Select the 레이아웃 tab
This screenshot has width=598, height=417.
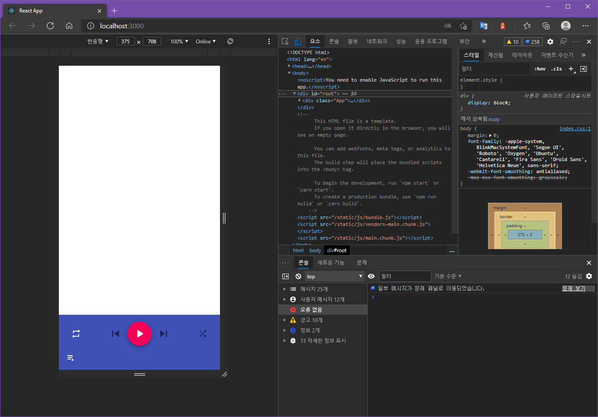tap(522, 55)
